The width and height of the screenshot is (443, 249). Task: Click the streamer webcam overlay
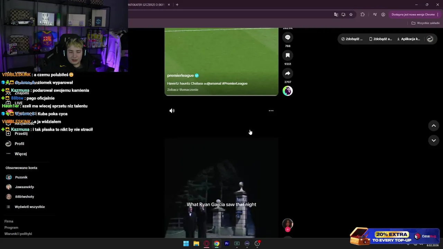(x=64, y=36)
